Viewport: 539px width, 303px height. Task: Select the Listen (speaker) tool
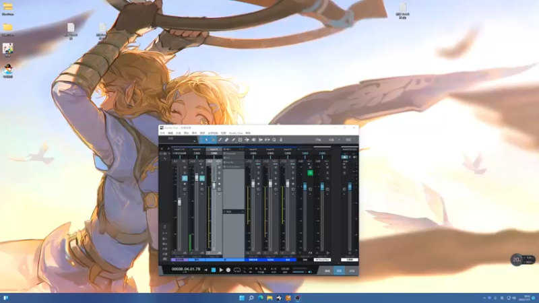pyautogui.click(x=254, y=140)
